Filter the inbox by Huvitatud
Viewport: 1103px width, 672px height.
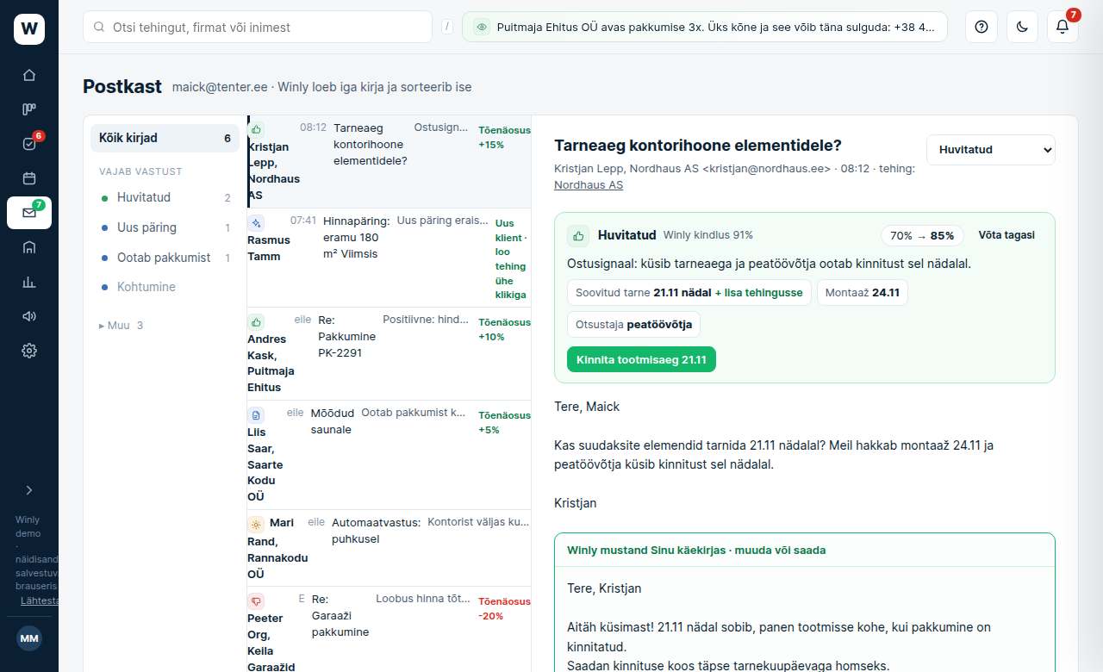click(x=165, y=197)
